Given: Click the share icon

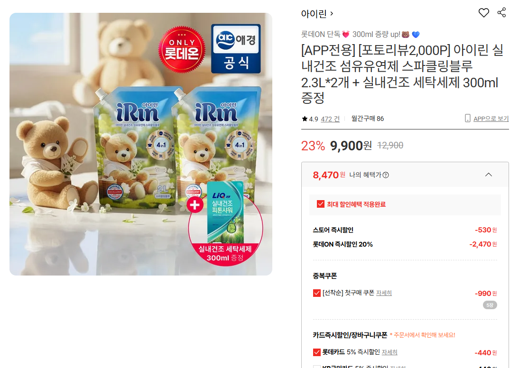Looking at the screenshot, I should point(502,12).
